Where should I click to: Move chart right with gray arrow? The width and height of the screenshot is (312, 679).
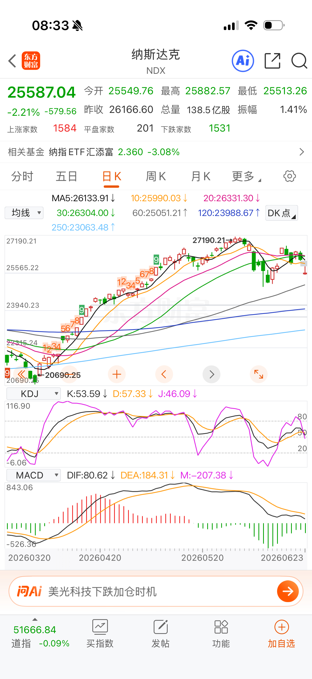(x=211, y=374)
